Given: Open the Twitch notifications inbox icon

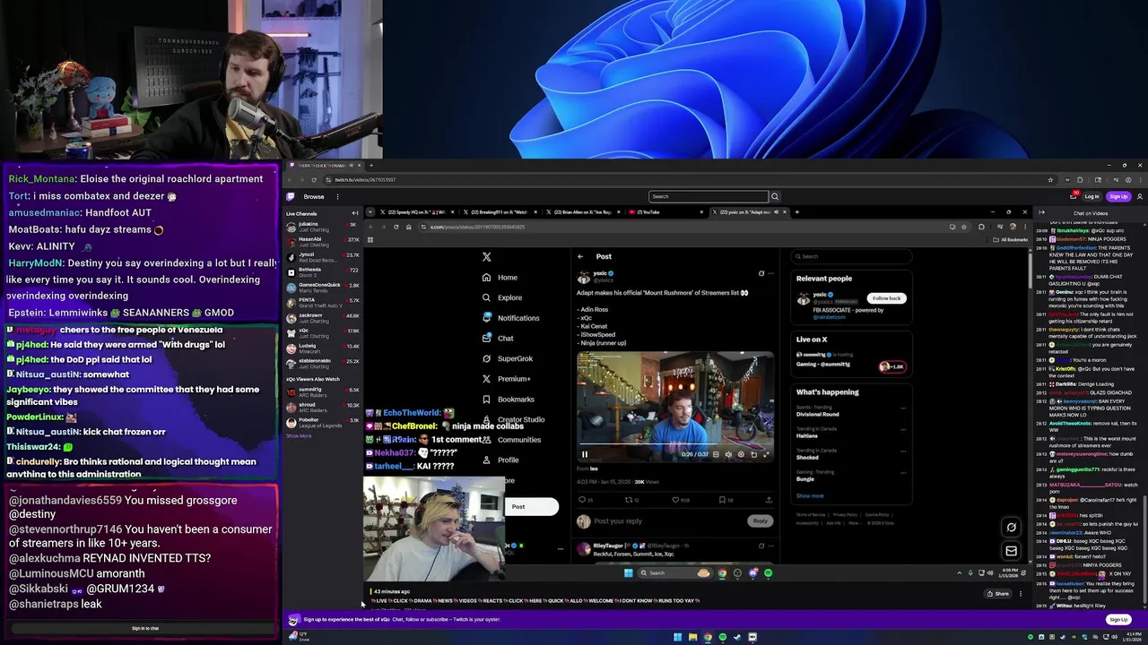Looking at the screenshot, I should tap(1074, 196).
